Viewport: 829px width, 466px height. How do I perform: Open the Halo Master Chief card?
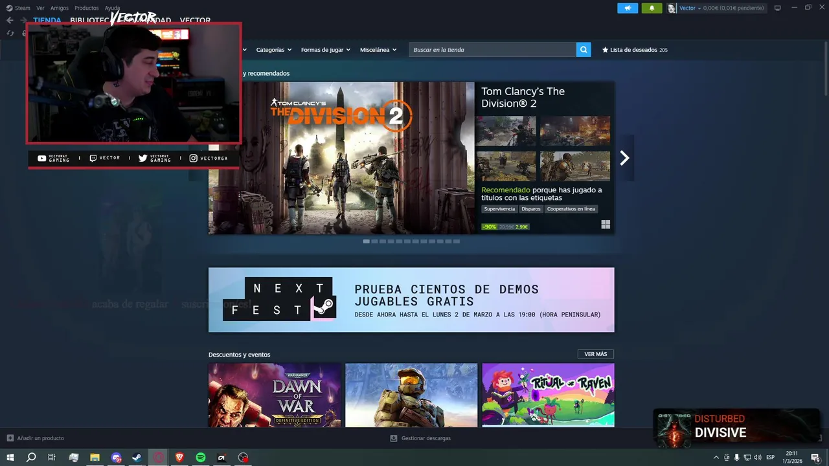411,395
